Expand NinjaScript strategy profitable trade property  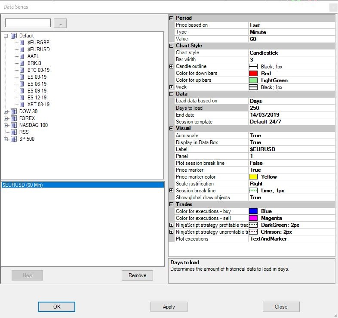pyautogui.click(x=172, y=225)
